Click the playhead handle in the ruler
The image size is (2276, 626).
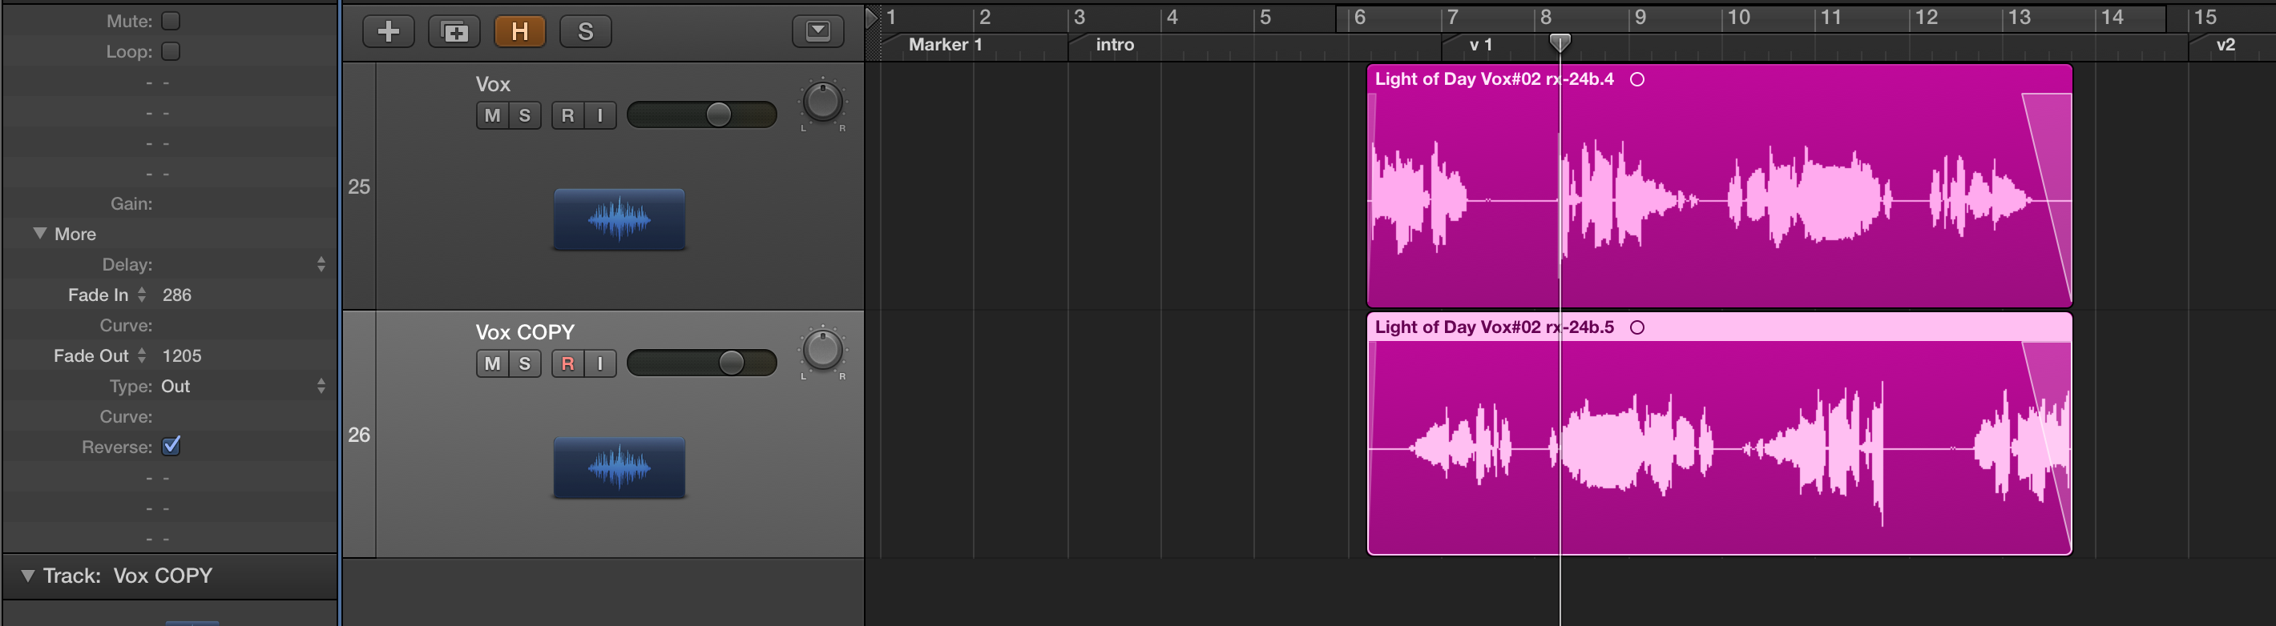1560,42
